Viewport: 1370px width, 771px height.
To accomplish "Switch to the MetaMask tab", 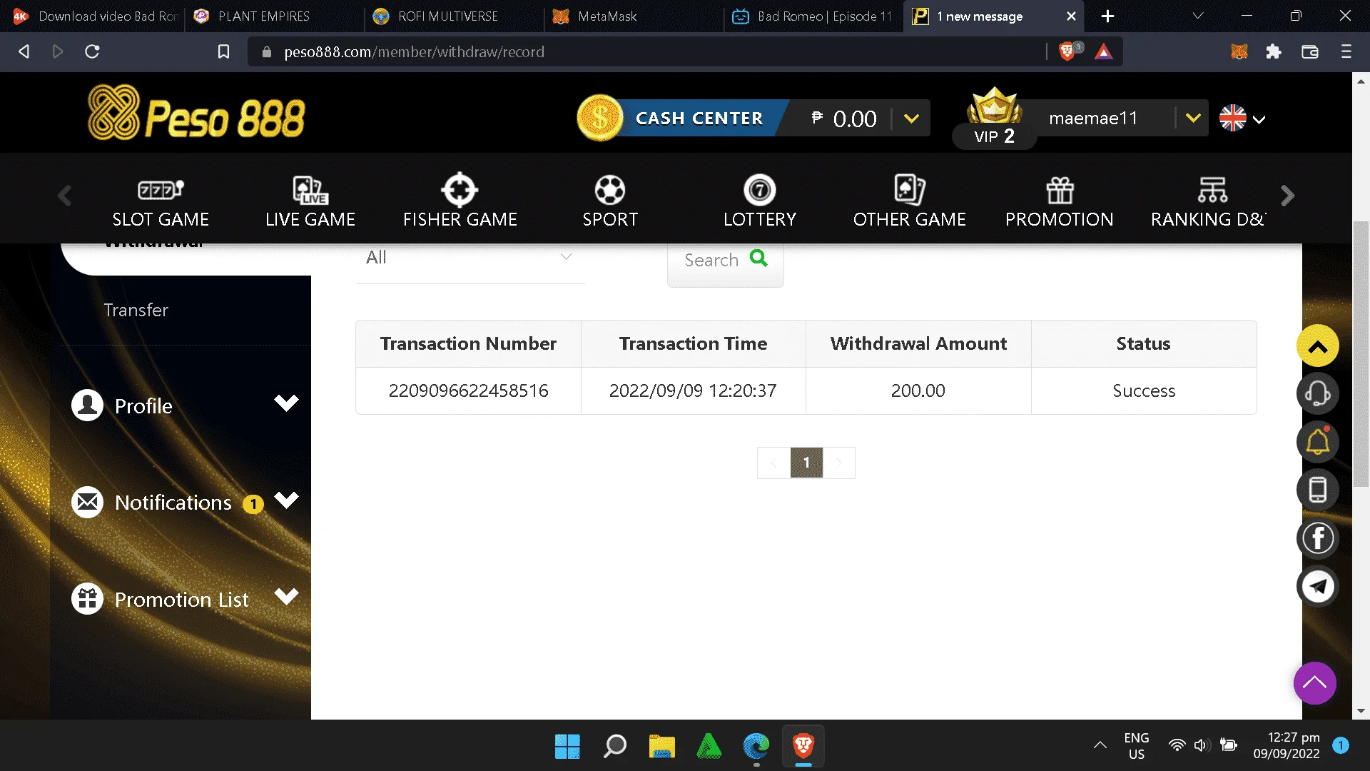I will pyautogui.click(x=635, y=16).
